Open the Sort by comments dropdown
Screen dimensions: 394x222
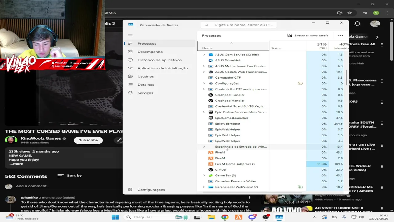[70, 175]
